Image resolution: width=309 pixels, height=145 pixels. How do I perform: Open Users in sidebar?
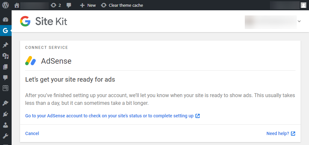5,125
